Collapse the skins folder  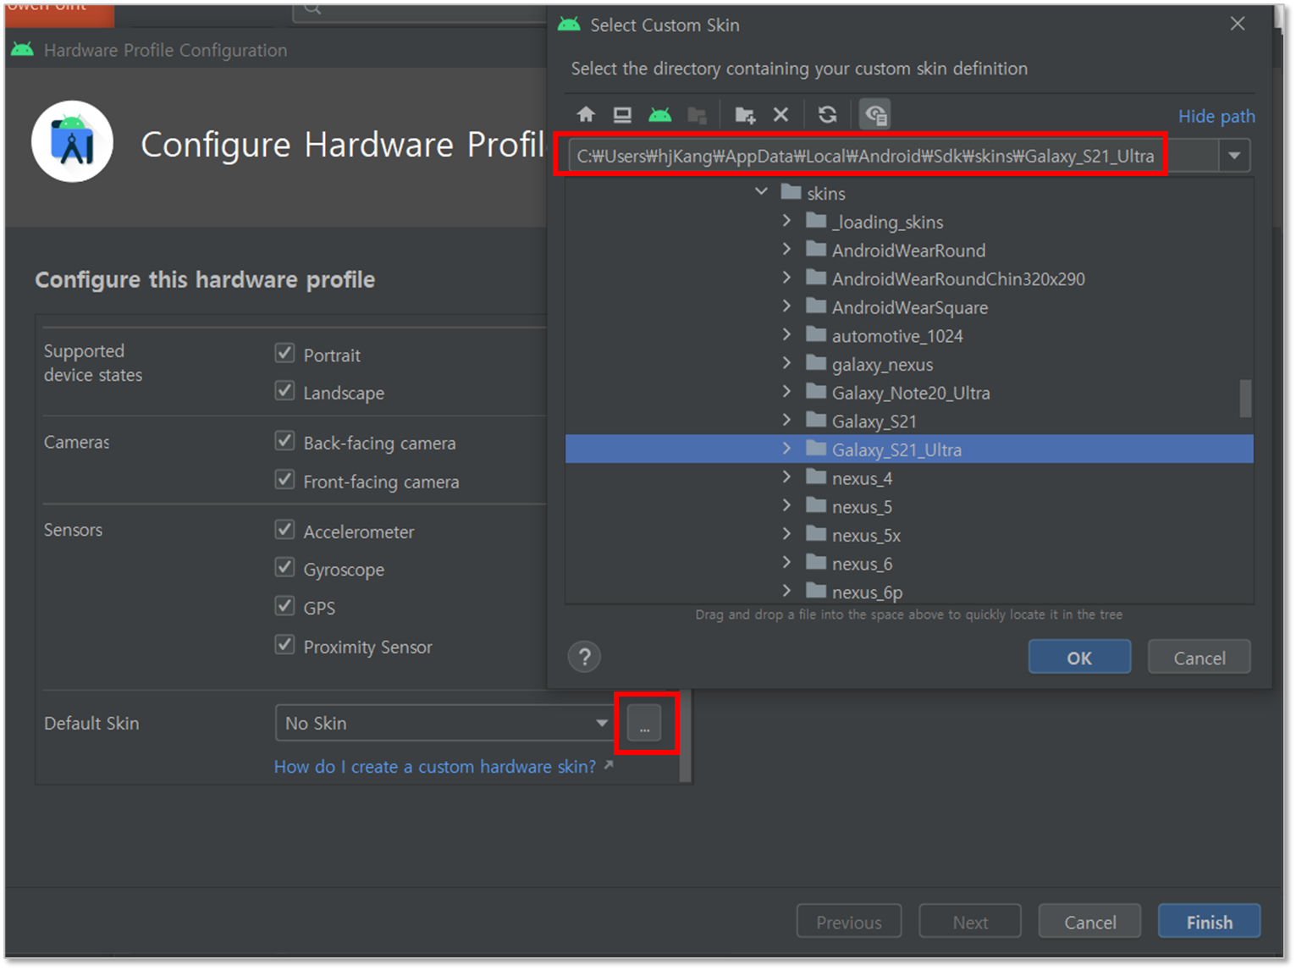(761, 192)
